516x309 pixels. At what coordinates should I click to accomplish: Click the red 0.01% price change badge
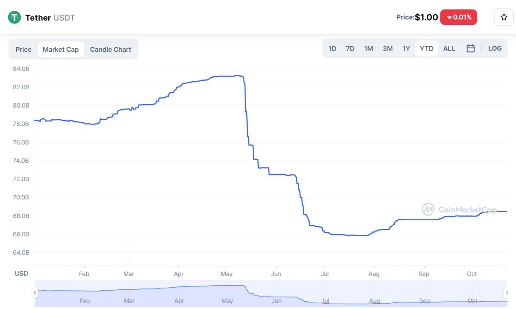point(459,17)
